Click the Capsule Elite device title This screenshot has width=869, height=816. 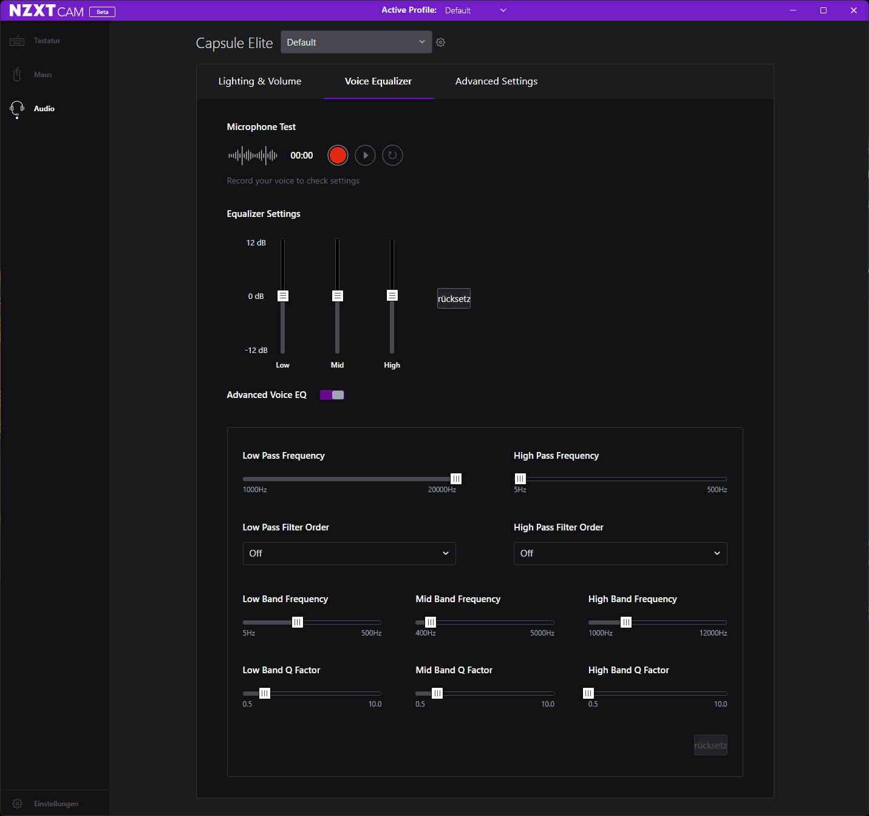(x=234, y=43)
